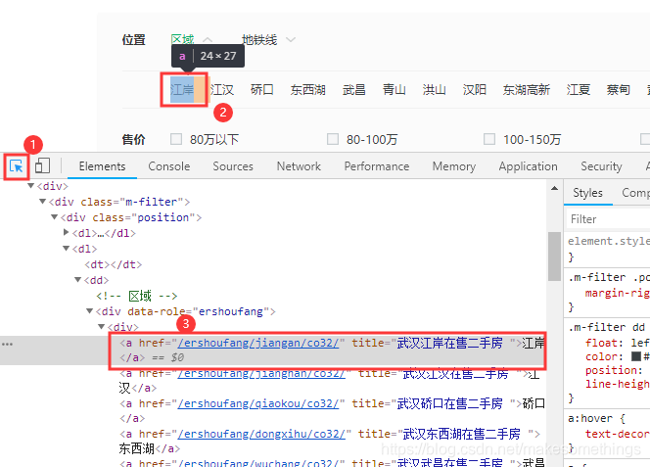This screenshot has width=650, height=467.
Task: Open the Console tab
Action: click(x=169, y=166)
